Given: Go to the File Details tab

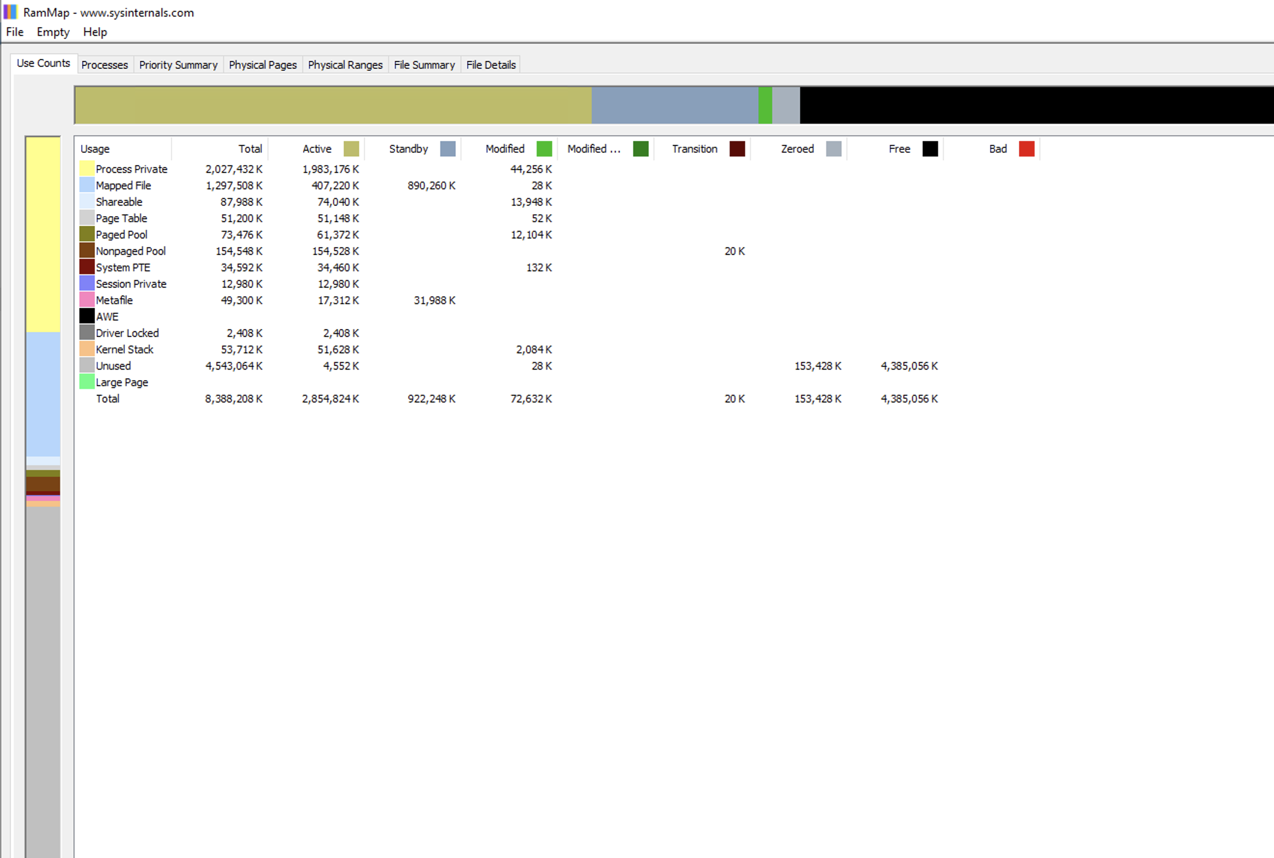Looking at the screenshot, I should pyautogui.click(x=490, y=65).
